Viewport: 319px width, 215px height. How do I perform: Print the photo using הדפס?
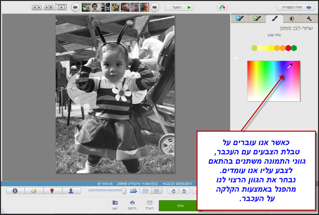pos(133,203)
